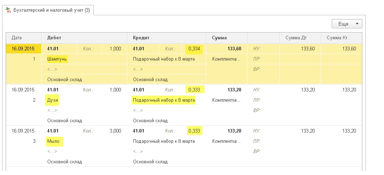Select the Мыло debit cell
The width and height of the screenshot is (384, 175).
pos(84,141)
